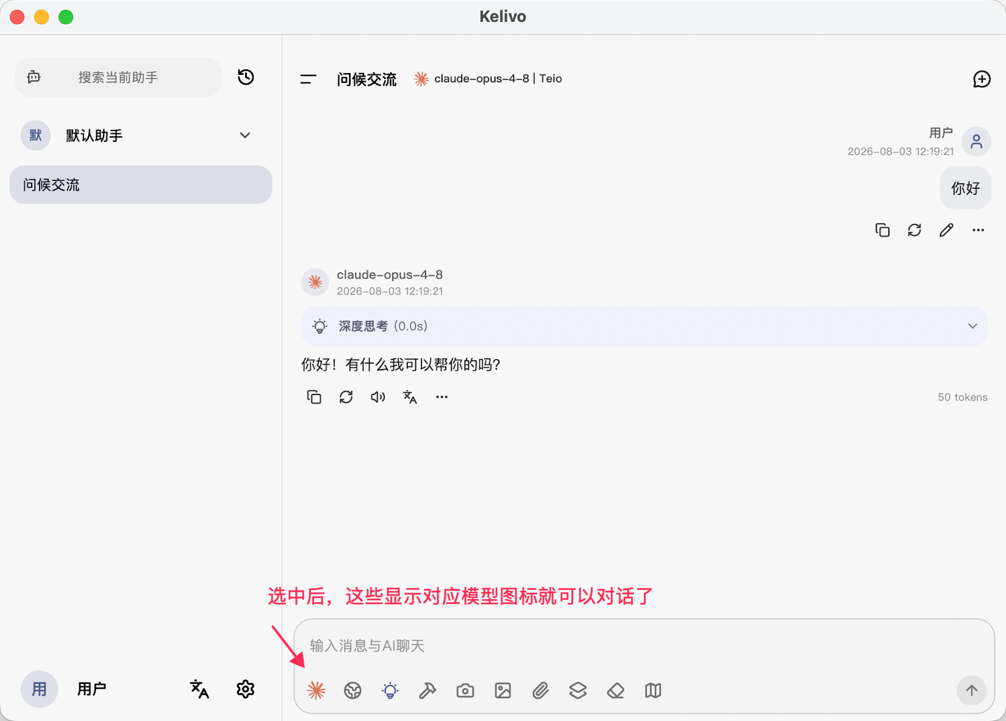Clear context with the eraser icon
1006x721 pixels.
616,690
